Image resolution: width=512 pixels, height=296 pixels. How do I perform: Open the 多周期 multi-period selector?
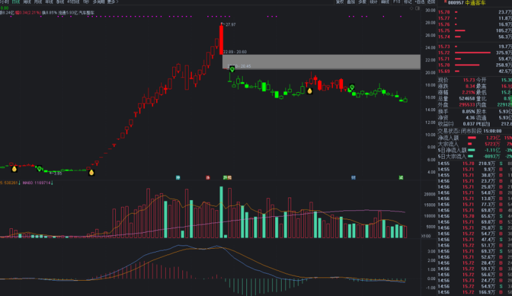coord(98,3)
